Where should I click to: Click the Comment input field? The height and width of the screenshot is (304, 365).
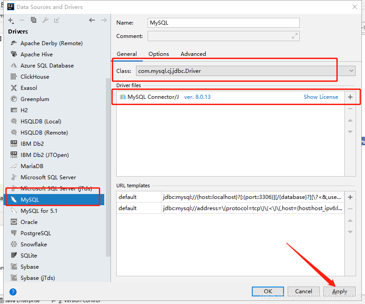[224, 36]
